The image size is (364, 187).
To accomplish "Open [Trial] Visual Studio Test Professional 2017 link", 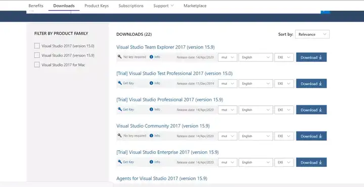I will click(174, 74).
